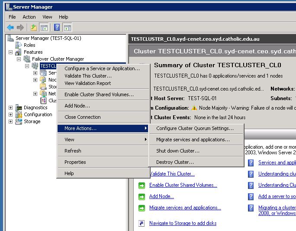
Task: Collapse the Failover Cluster Manager node
Action: click(x=19, y=59)
